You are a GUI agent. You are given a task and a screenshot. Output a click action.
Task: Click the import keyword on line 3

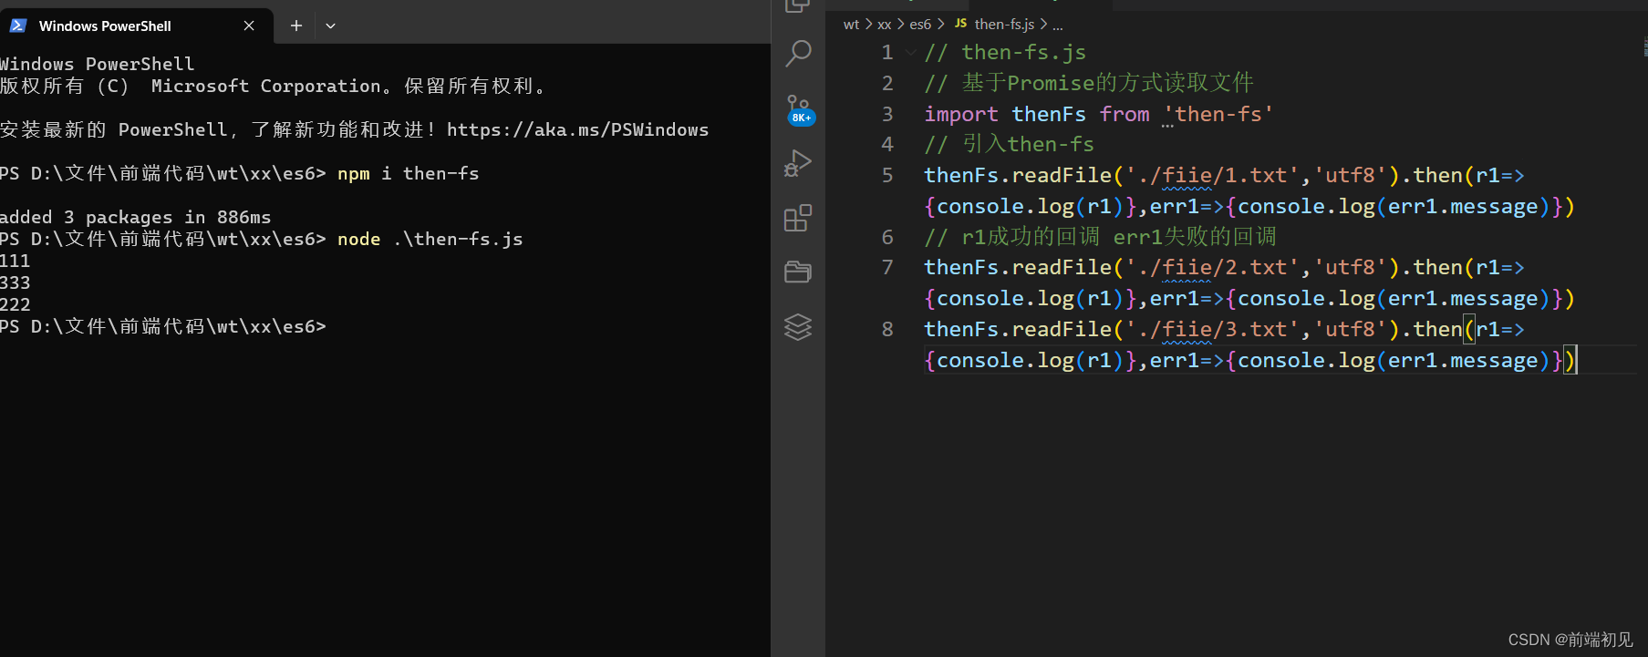pos(961,114)
